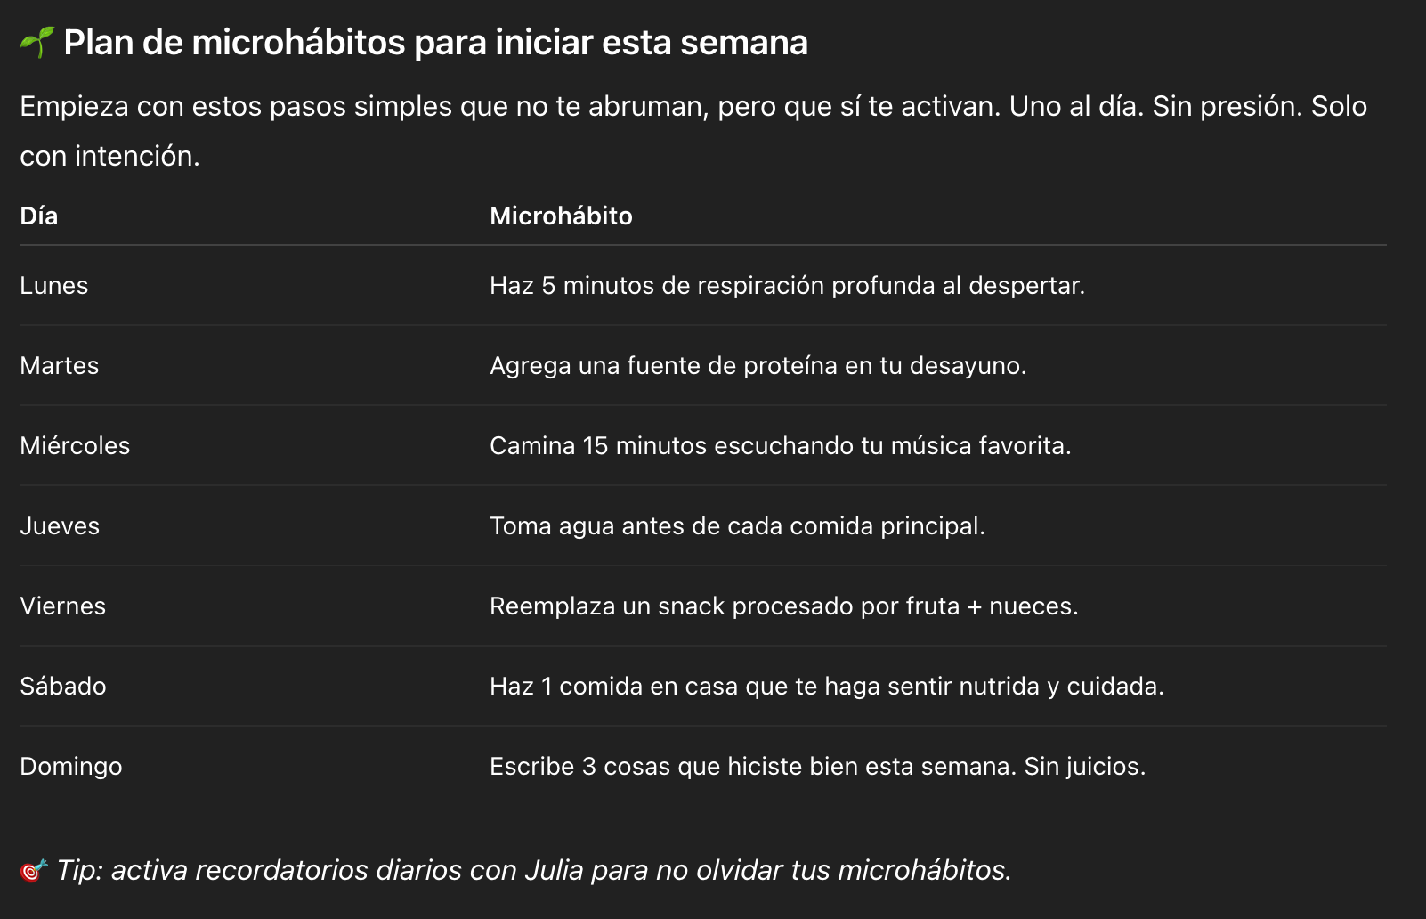Click the drink water before meals text
The image size is (1426, 919).
pos(737,526)
